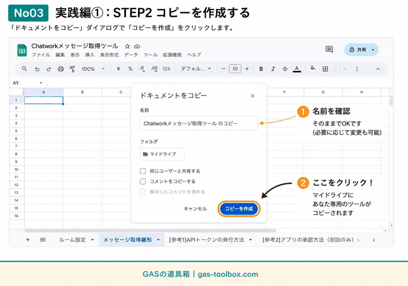Open the all sheets list icon
The height and width of the screenshot is (286, 408).
pyautogui.click(x=43, y=240)
